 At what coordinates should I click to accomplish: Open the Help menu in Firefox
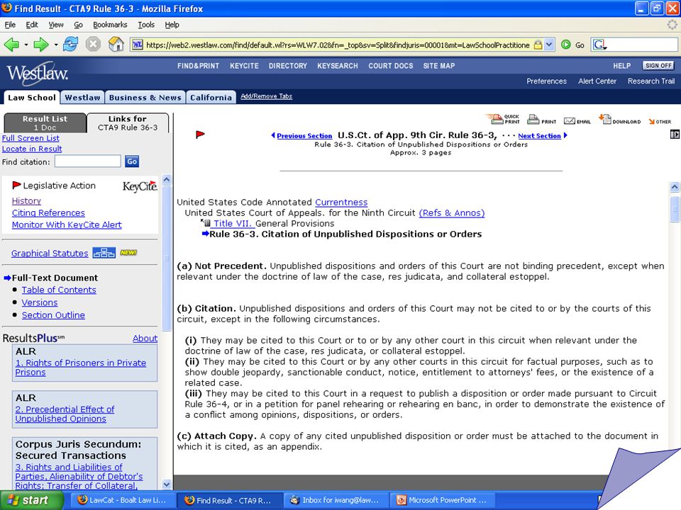[x=172, y=25]
